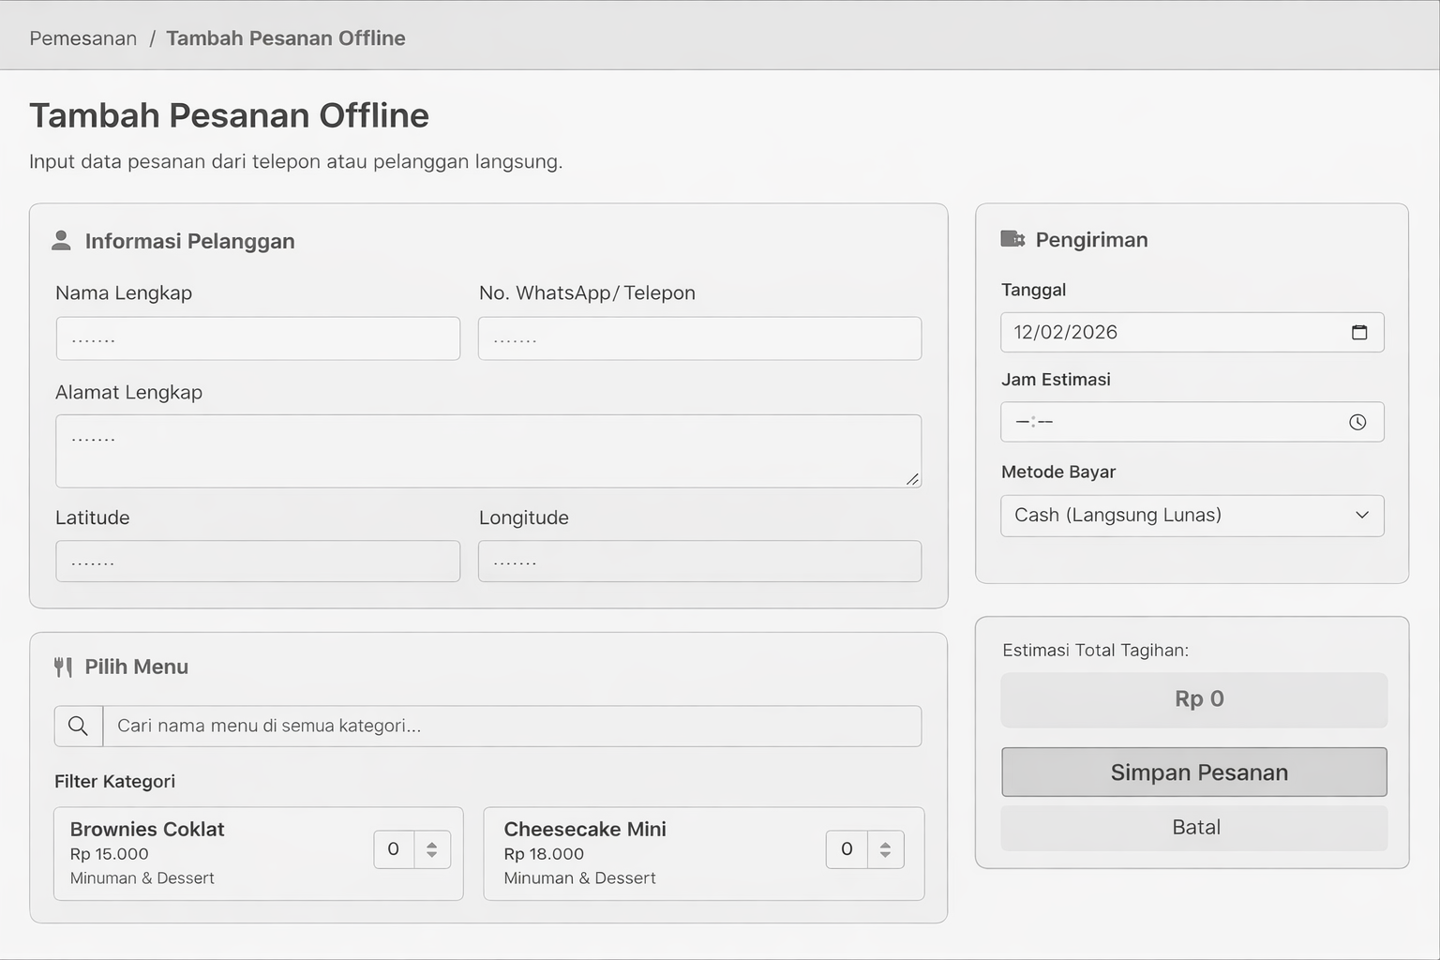Click Simpan Pesanan button
1440x960 pixels.
(x=1193, y=772)
